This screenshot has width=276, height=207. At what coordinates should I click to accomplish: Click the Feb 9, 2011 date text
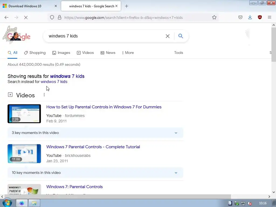click(56, 121)
